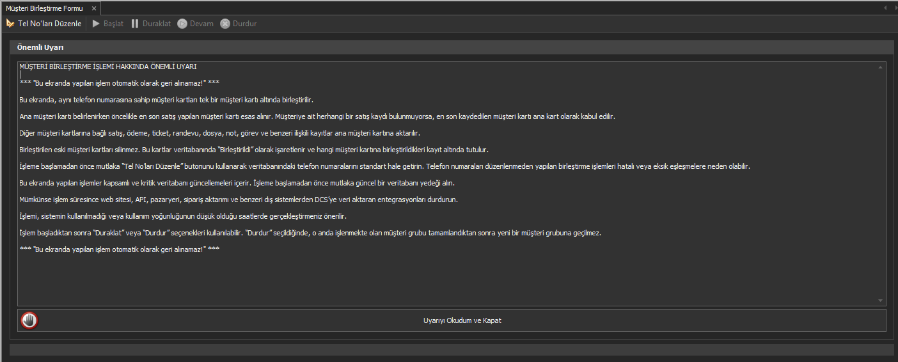Click the empty progress bar below the panel
The image size is (898, 362).
(x=452, y=350)
